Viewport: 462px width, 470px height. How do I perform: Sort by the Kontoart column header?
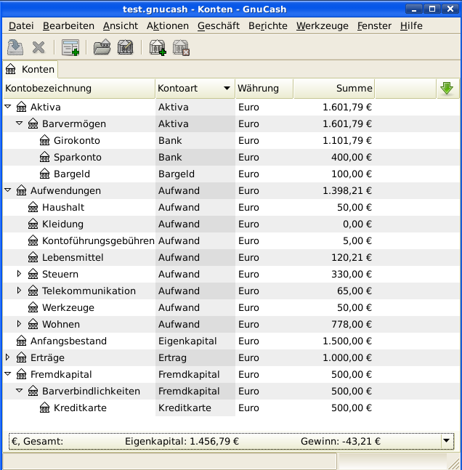pyautogui.click(x=194, y=89)
